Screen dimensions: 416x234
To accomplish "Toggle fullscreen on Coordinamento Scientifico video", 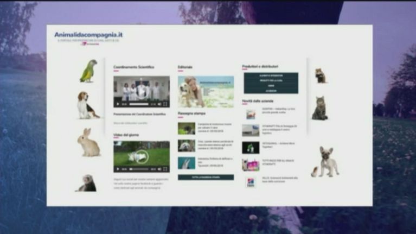I will tap(165, 104).
